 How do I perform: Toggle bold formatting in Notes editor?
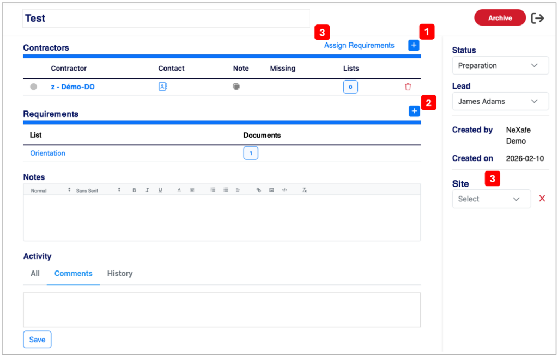(x=134, y=190)
